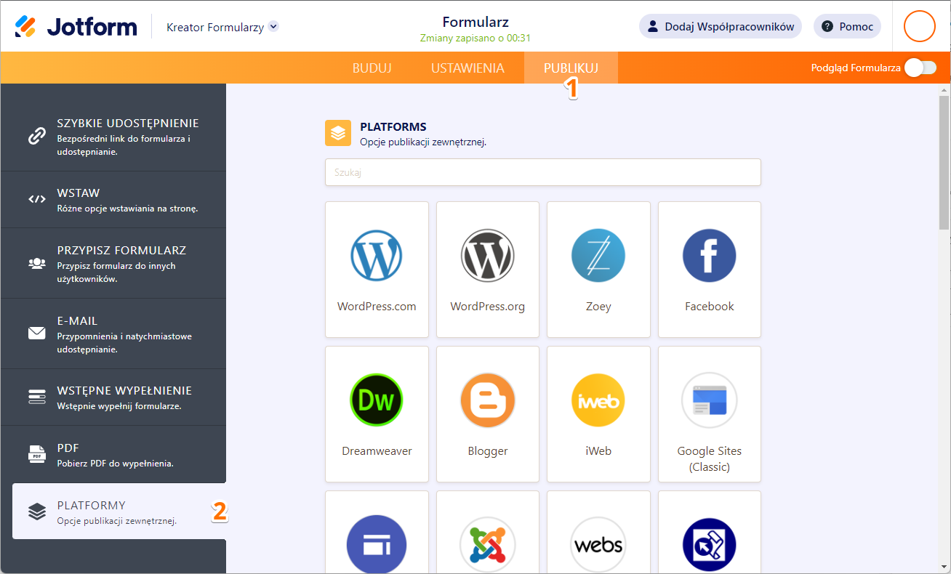Open the Kreator Formularzy dropdown
The image size is (951, 574).
coord(222,27)
